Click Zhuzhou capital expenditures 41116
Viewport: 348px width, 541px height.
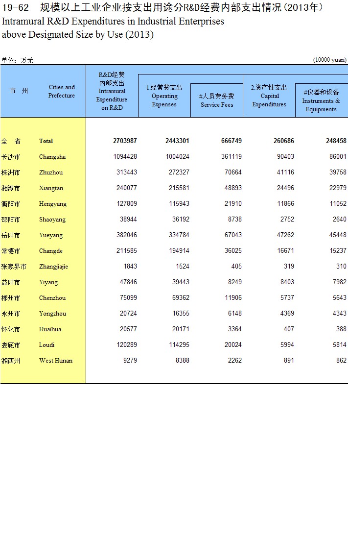(x=286, y=172)
